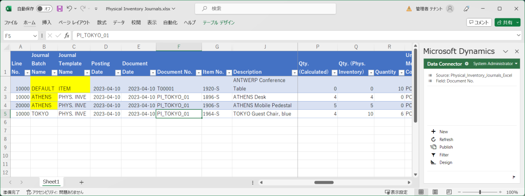Click the zoom out minus icon

point(459,192)
